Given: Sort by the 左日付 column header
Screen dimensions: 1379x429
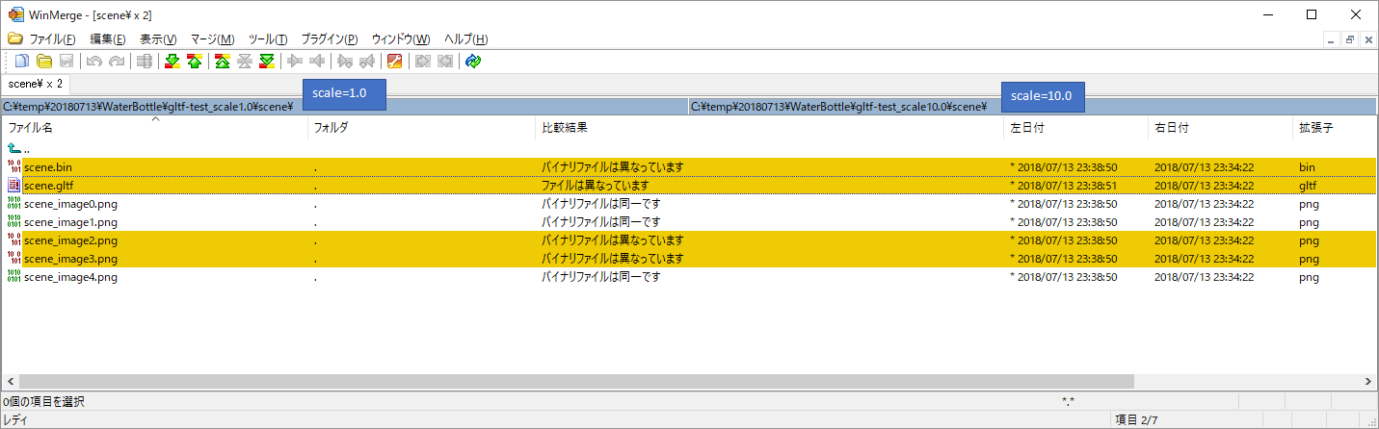Looking at the screenshot, I should (x=1075, y=127).
